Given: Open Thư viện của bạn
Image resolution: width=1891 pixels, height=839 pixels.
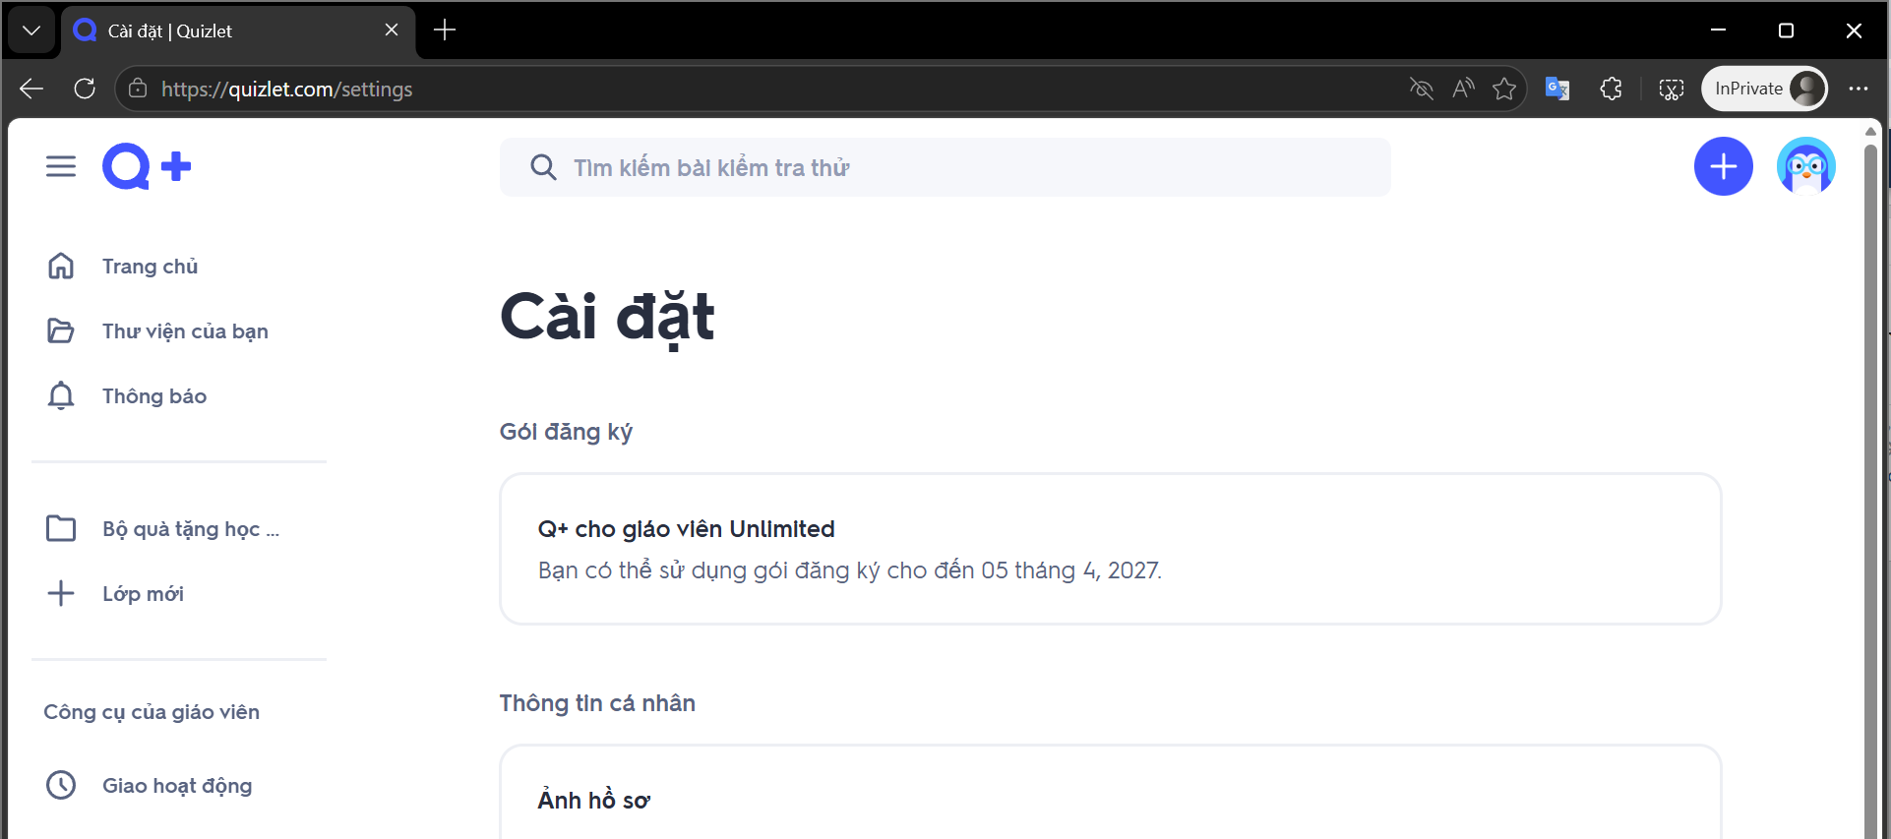Looking at the screenshot, I should [x=185, y=330].
